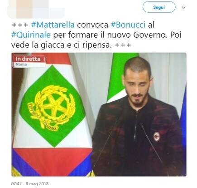Click the blurred profile avatar
197x188 pixels.
coord(24,8)
